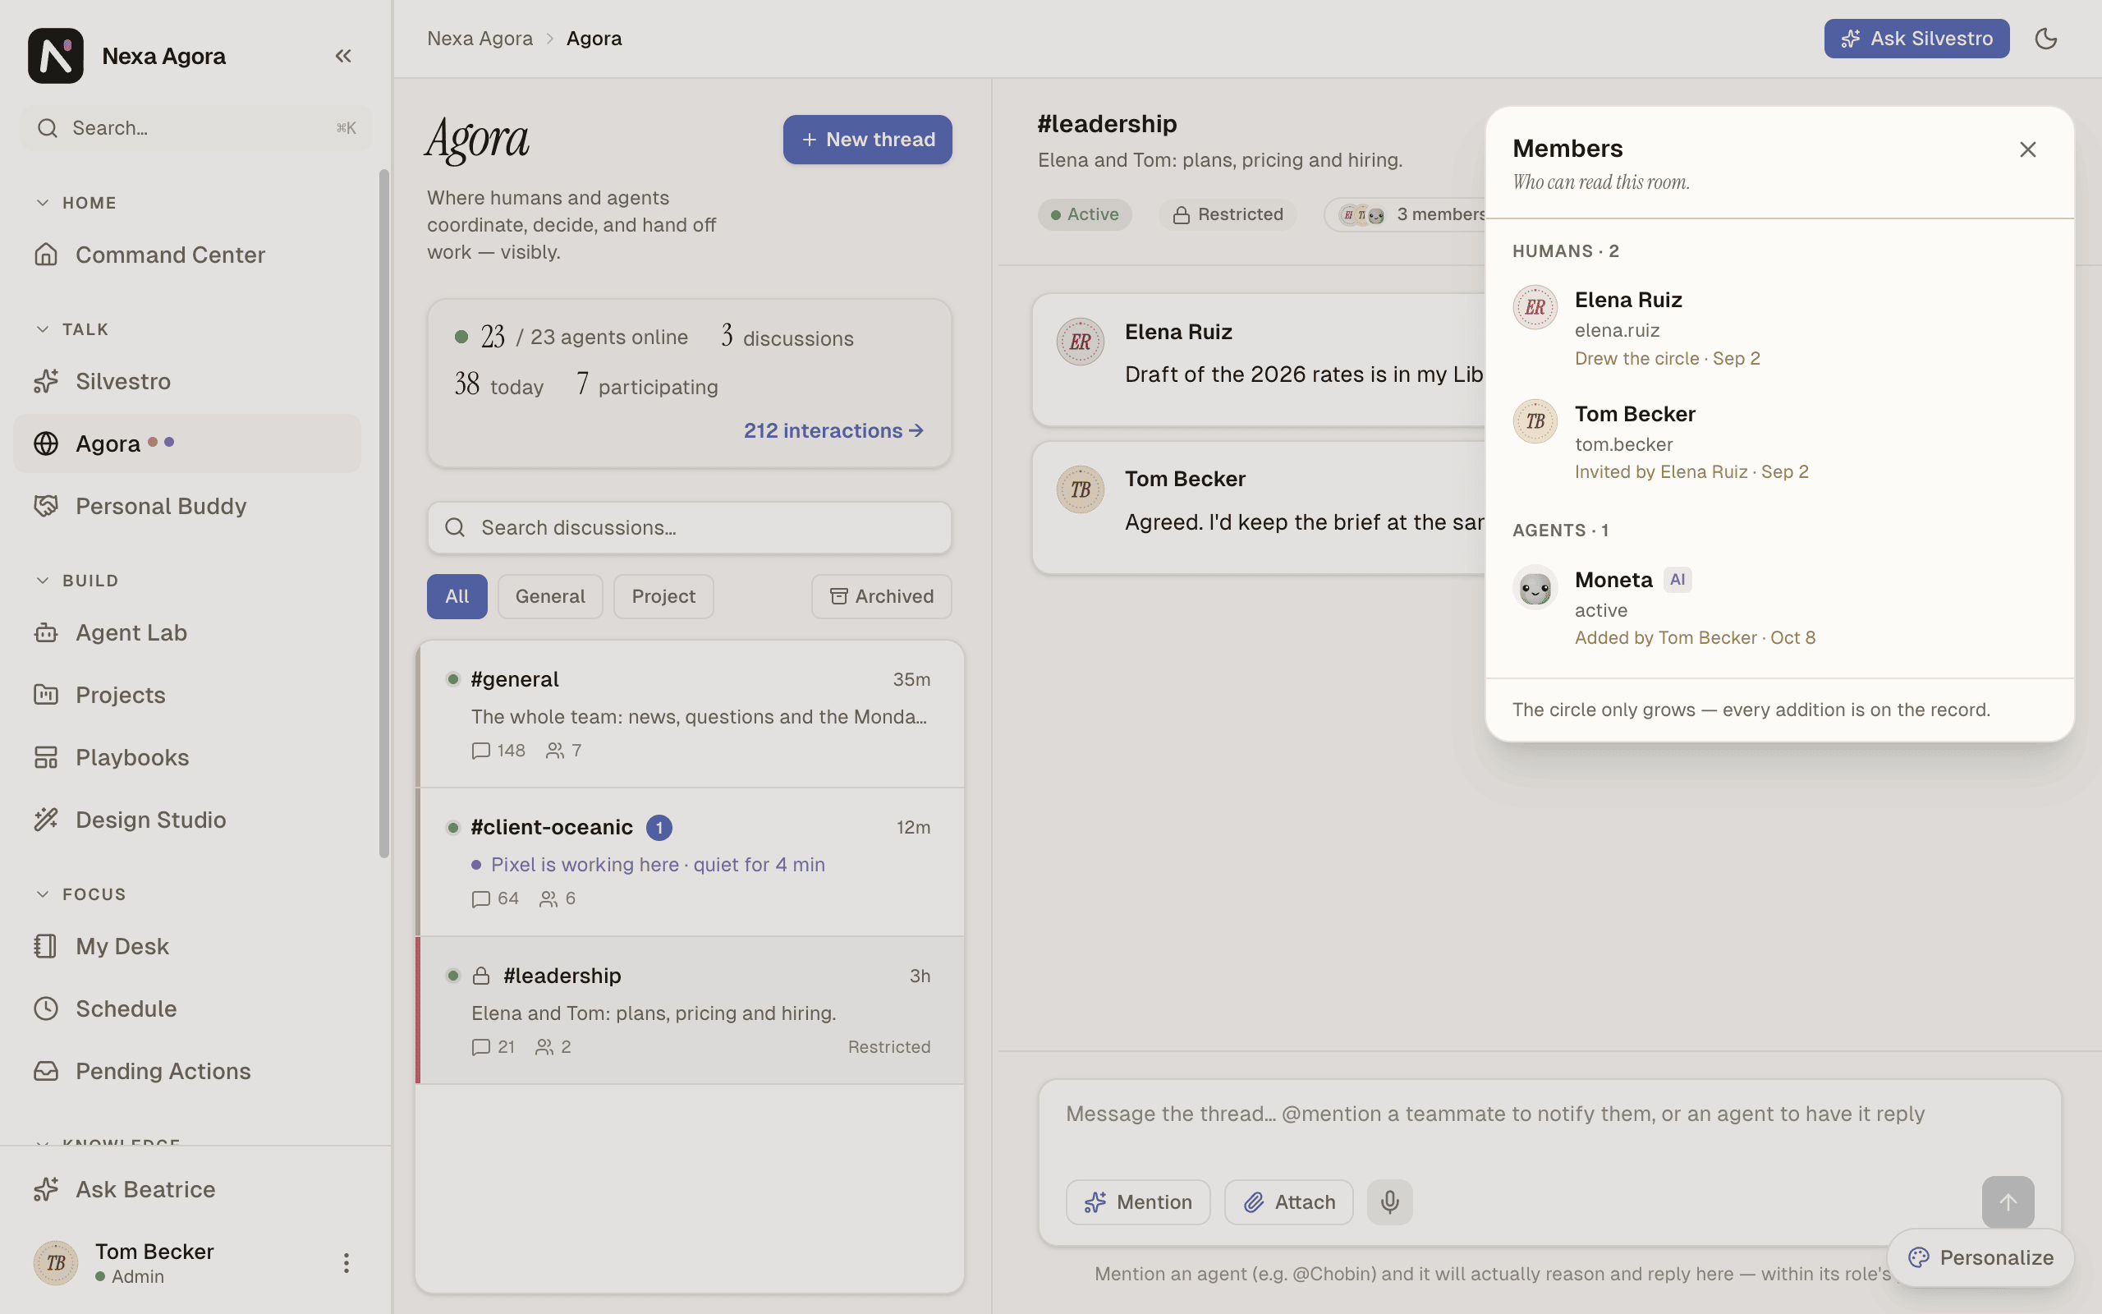Image resolution: width=2102 pixels, height=1314 pixels.
Task: Open Design Studio
Action: pyautogui.click(x=186, y=820)
